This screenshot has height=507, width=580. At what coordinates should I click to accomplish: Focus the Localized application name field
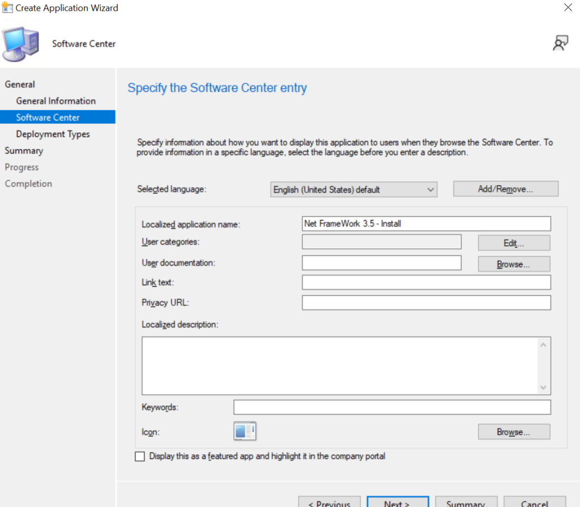426,224
